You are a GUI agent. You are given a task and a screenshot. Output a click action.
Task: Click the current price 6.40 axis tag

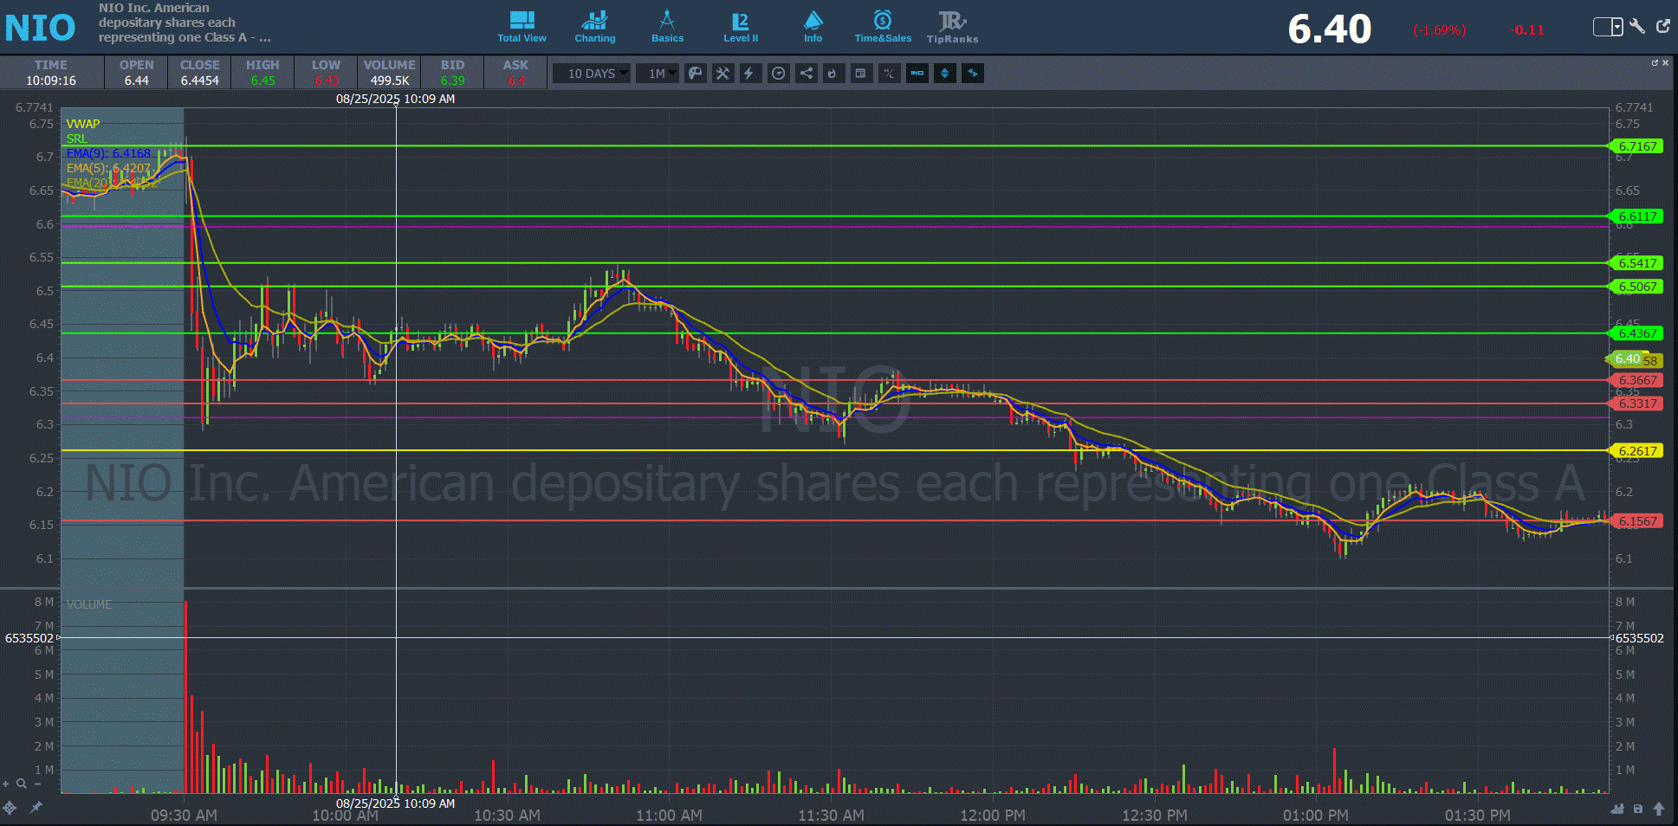[x=1626, y=358]
